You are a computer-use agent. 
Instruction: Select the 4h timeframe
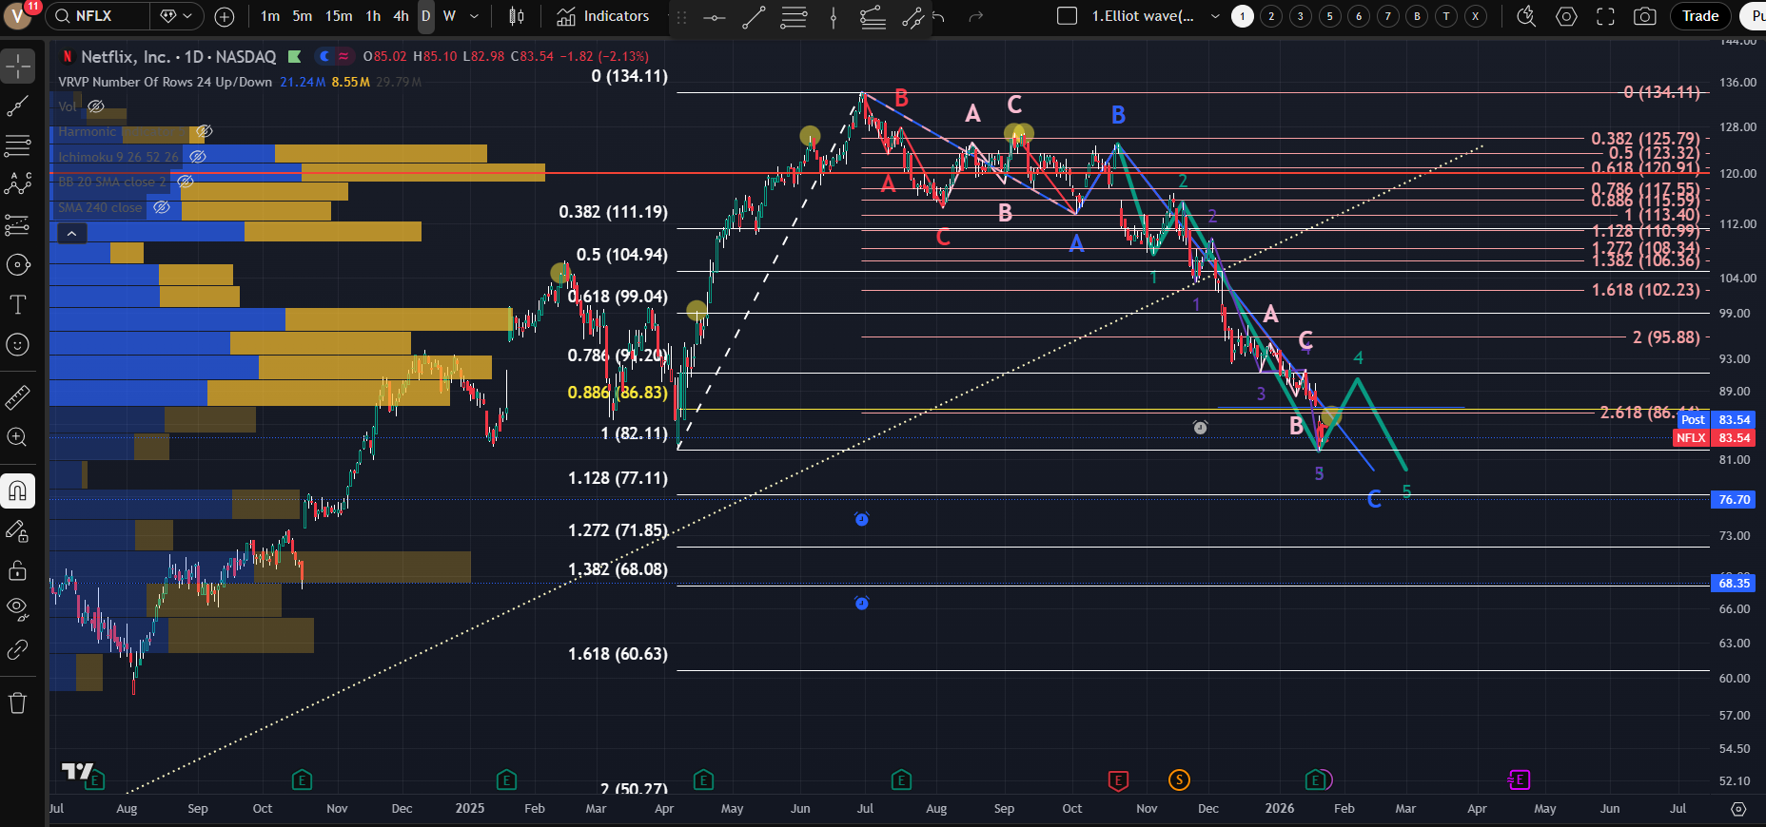point(401,16)
